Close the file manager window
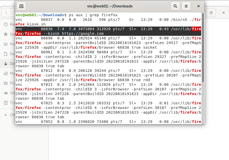Image resolution: width=229 pixels, height=160 pixels. point(223,12)
